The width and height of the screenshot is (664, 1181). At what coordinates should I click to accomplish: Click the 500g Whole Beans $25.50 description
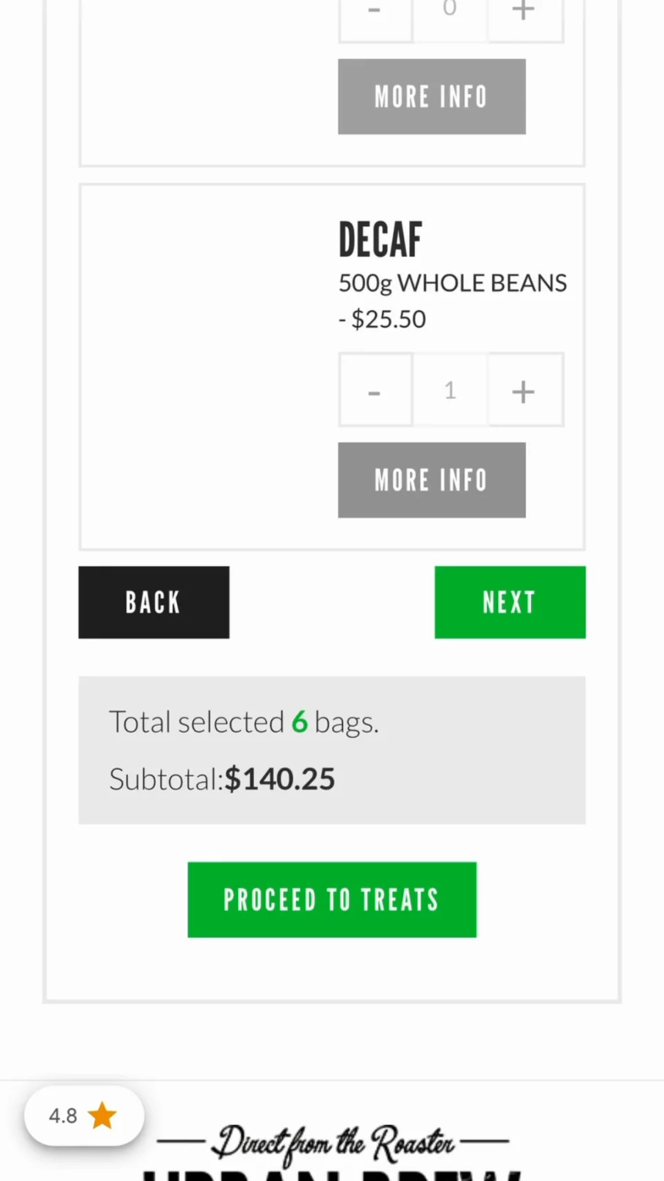pos(452,301)
